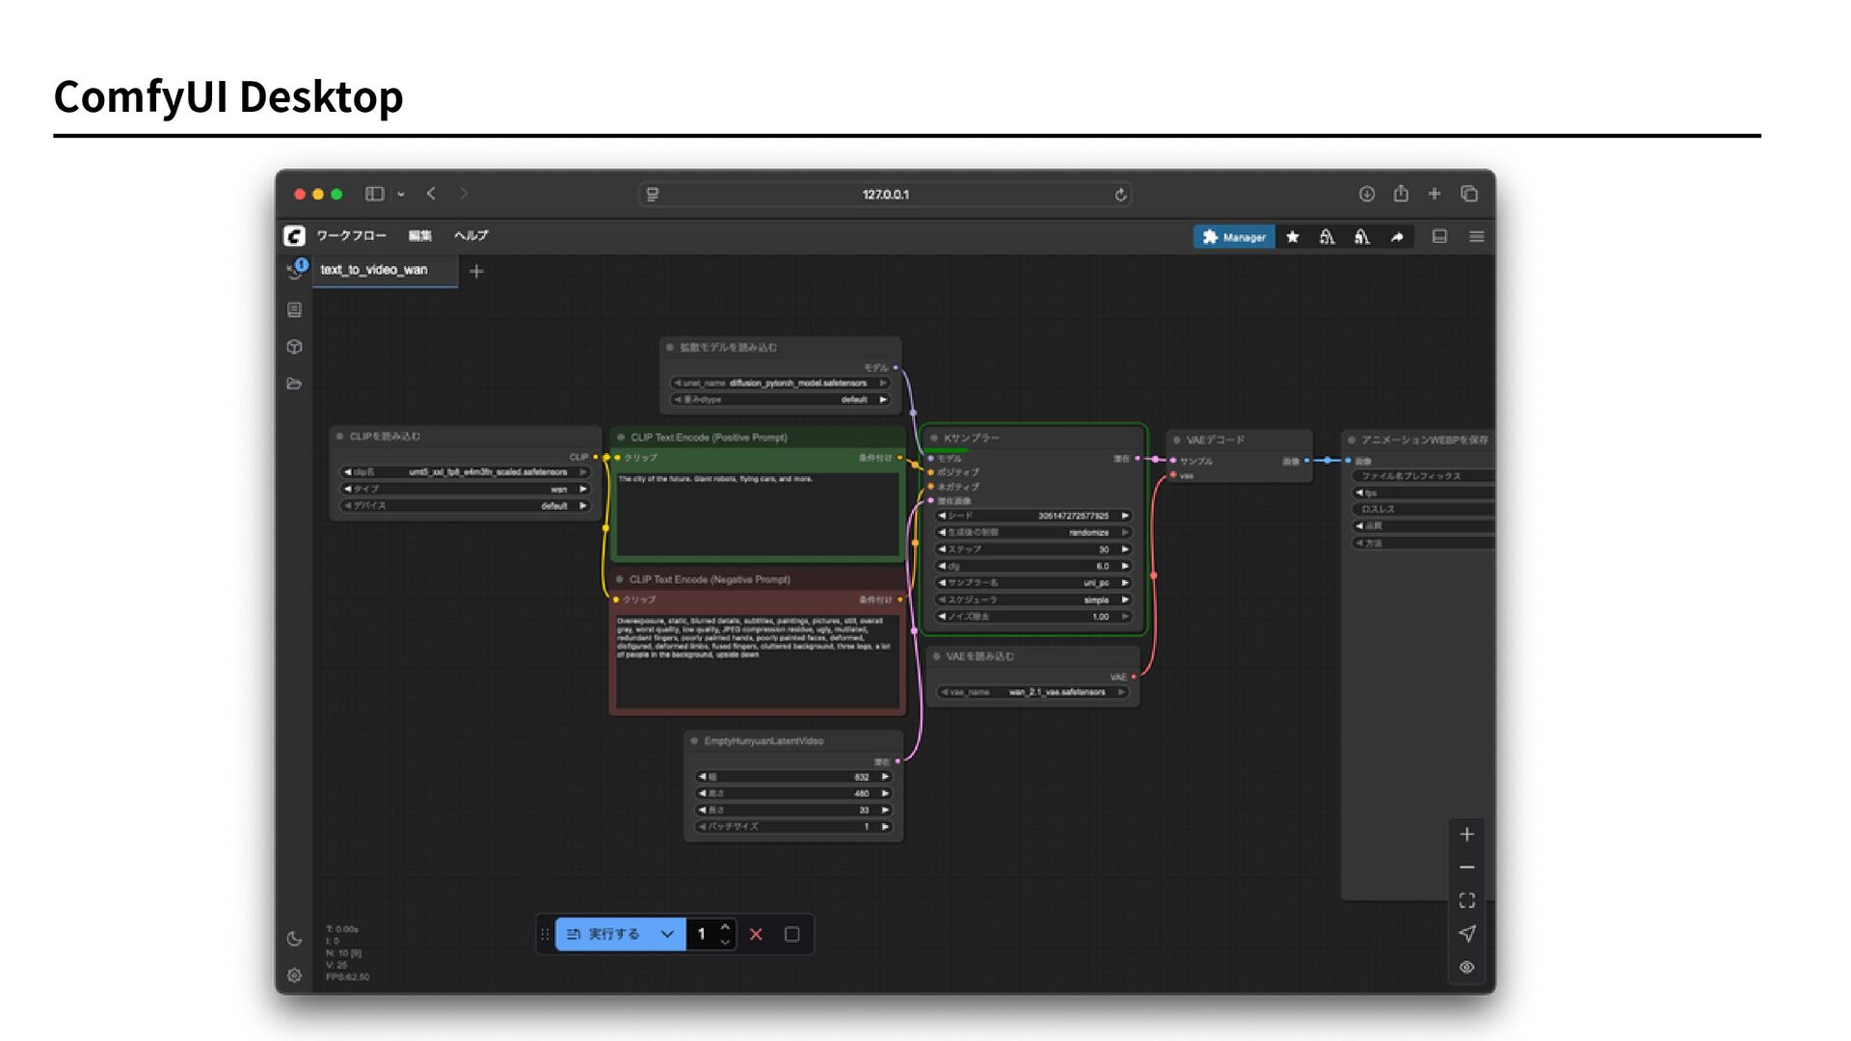Collapse the EmptyHunyuanLatentVideo node via its dot
This screenshot has width=1851, height=1041.
point(694,741)
